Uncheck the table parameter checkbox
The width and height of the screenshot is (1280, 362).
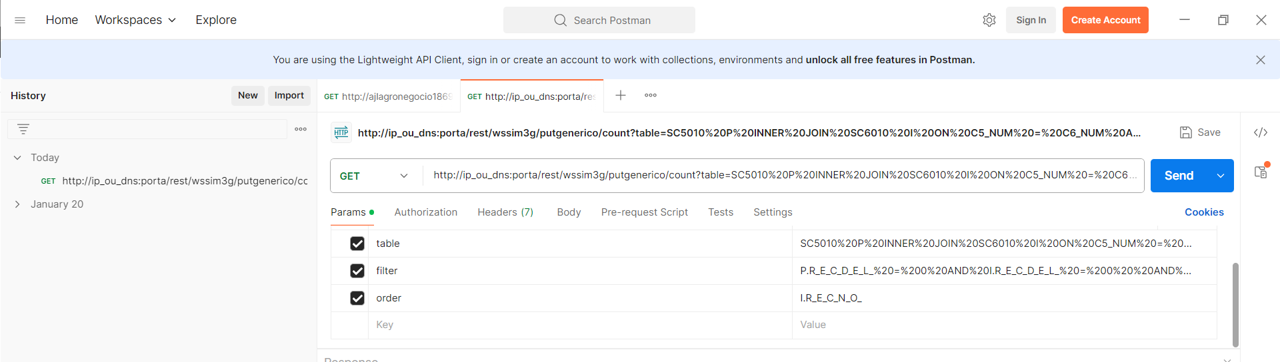coord(357,244)
